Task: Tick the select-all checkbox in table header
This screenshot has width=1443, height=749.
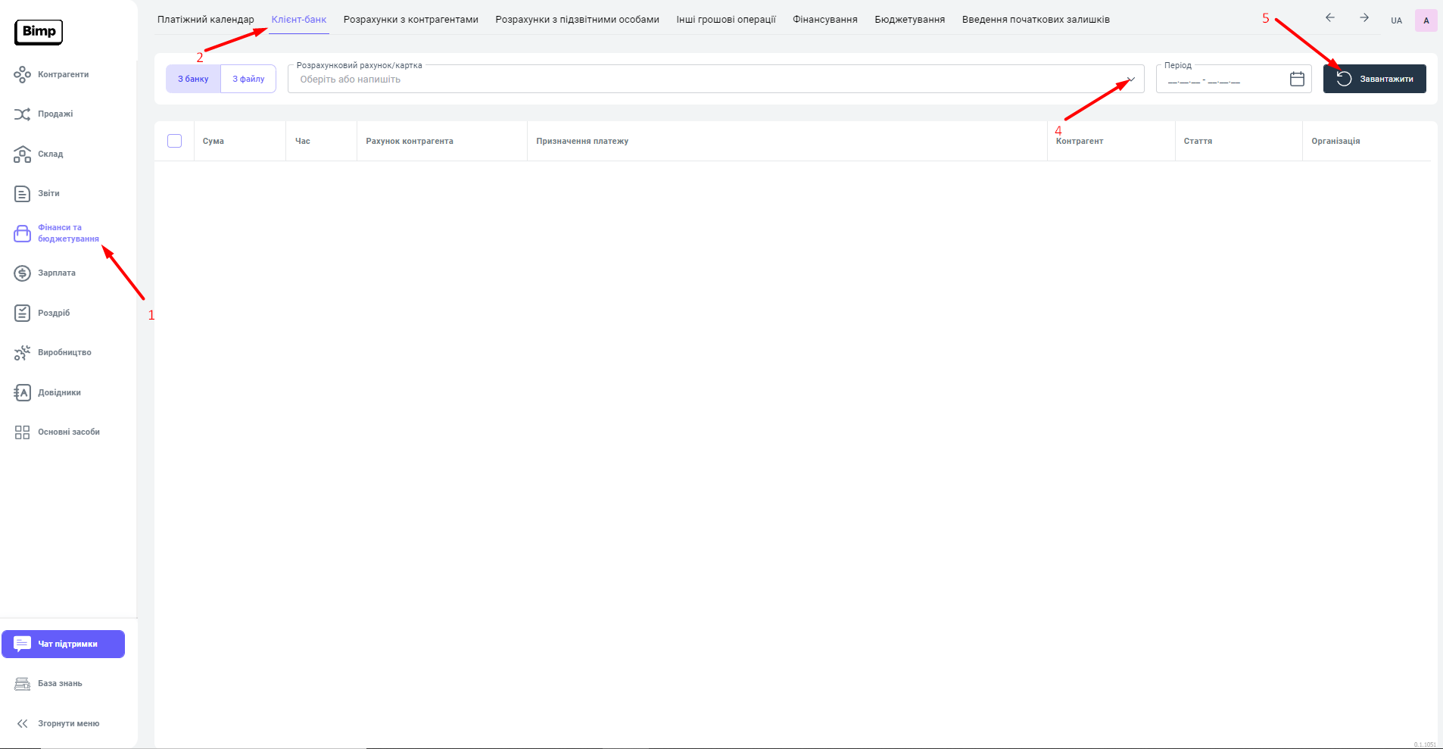Action: coord(175,141)
